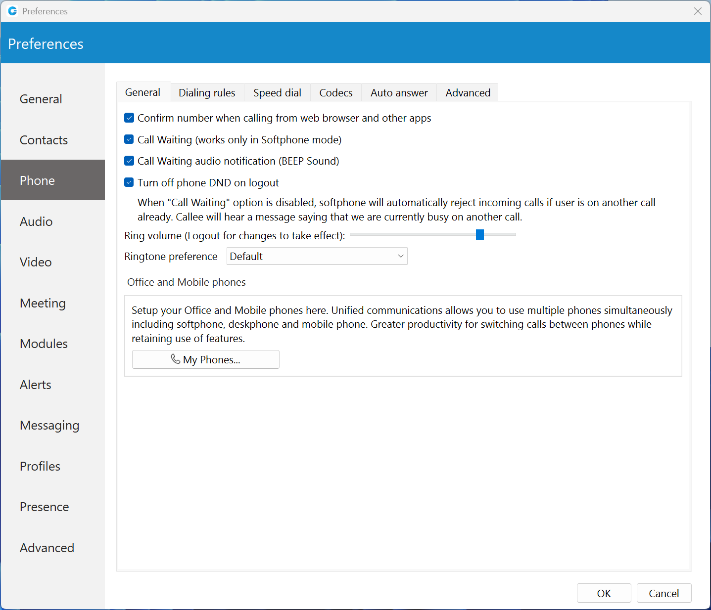Open the My Phones dialog

tap(205, 359)
